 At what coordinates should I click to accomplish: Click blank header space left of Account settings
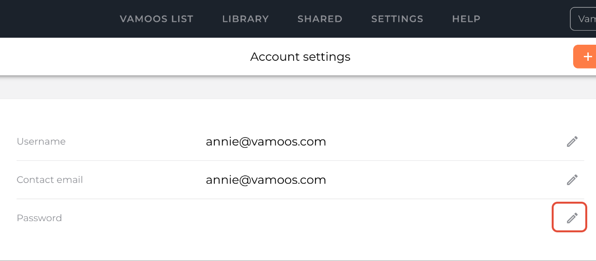tap(122, 57)
